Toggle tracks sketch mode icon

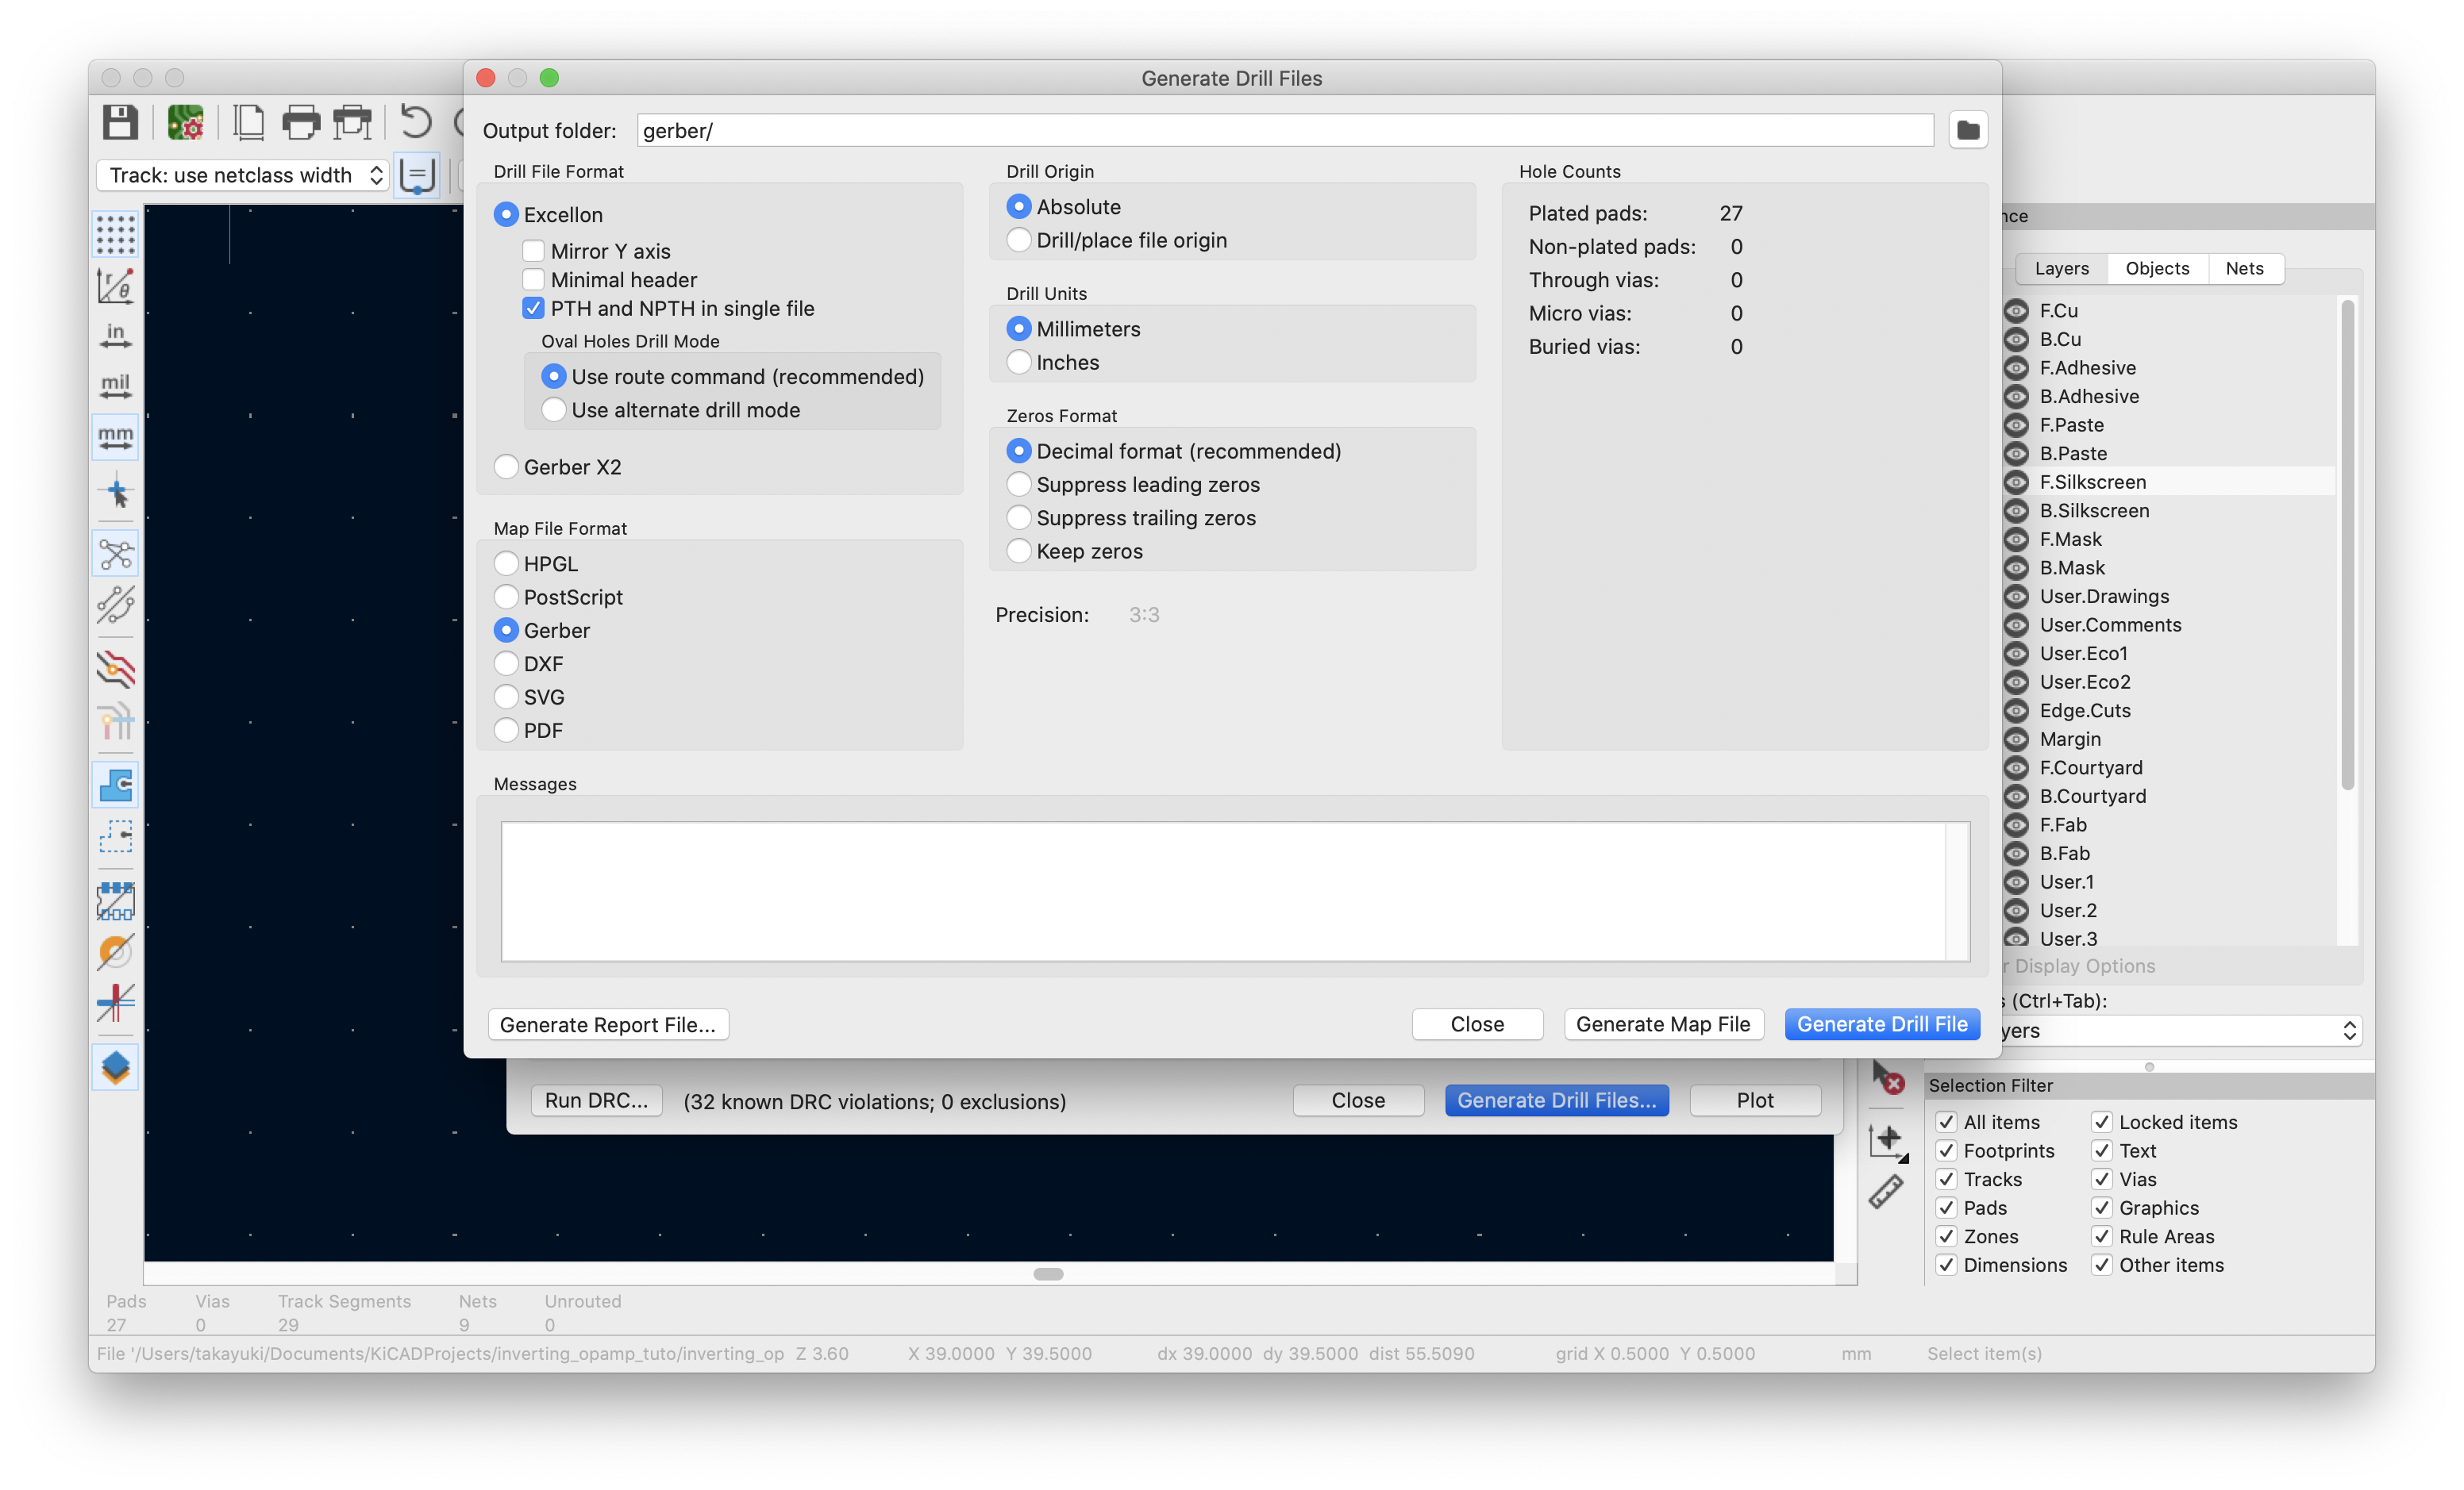click(116, 1002)
